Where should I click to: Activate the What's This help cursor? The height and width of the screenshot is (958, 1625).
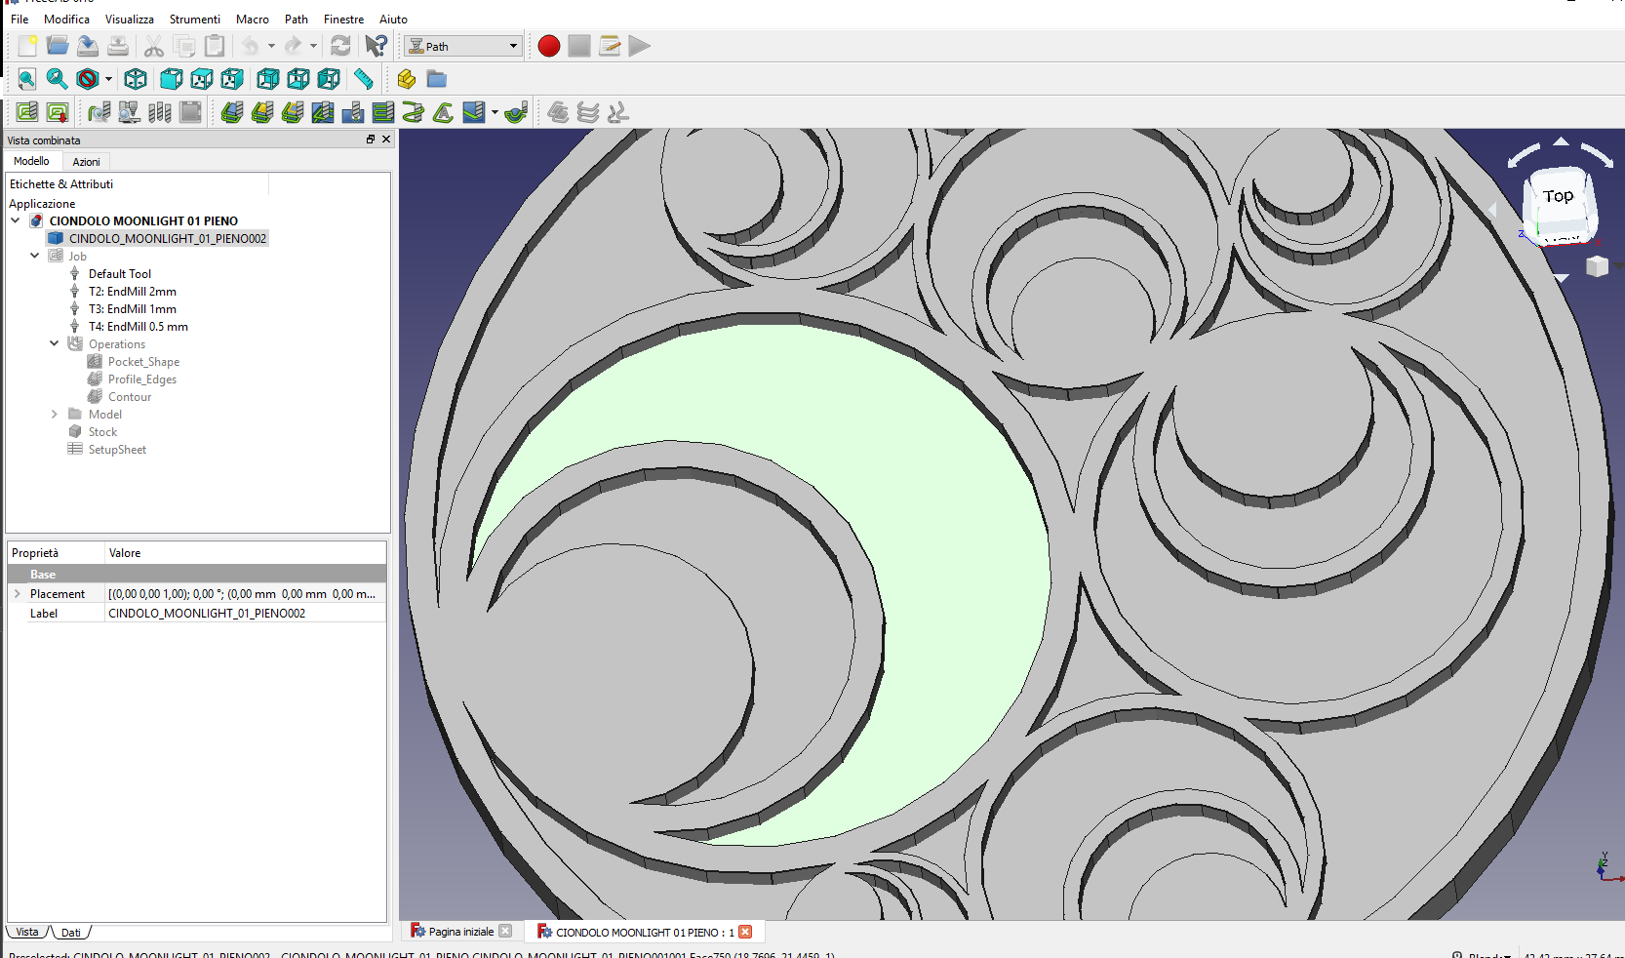(x=377, y=46)
